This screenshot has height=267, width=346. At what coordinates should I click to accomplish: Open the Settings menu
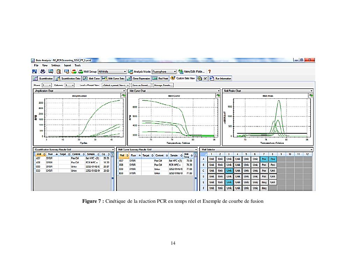click(x=56, y=65)
